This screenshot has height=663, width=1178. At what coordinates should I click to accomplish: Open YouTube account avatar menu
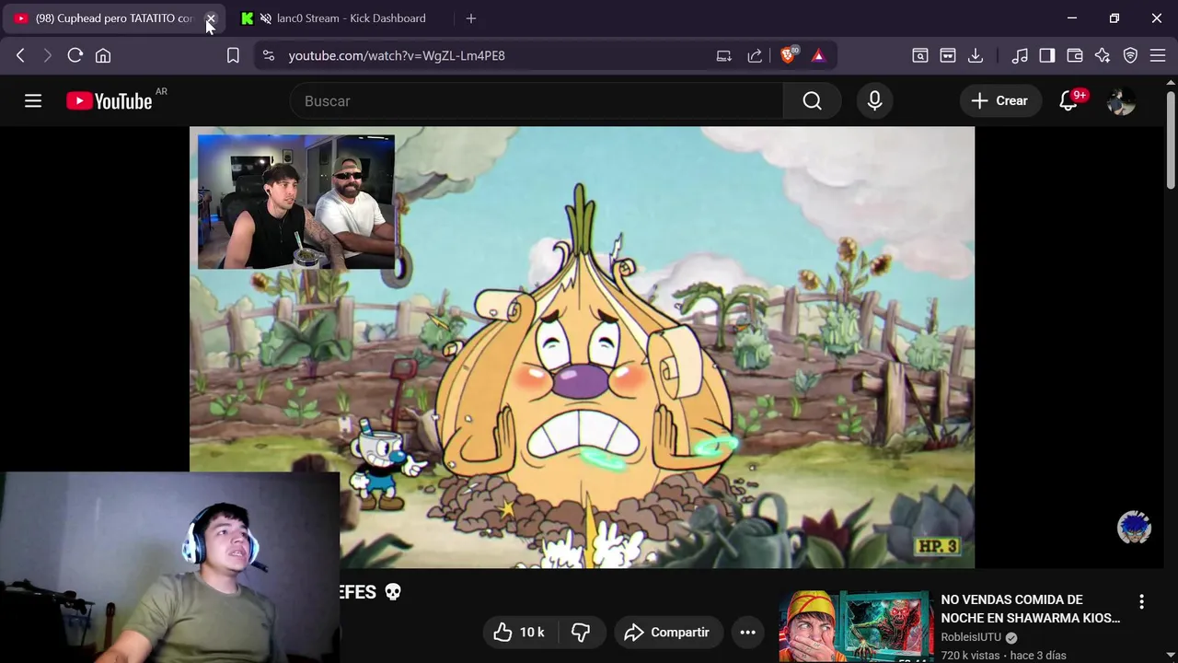1121,101
